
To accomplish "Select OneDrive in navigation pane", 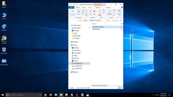I will coord(76,42).
